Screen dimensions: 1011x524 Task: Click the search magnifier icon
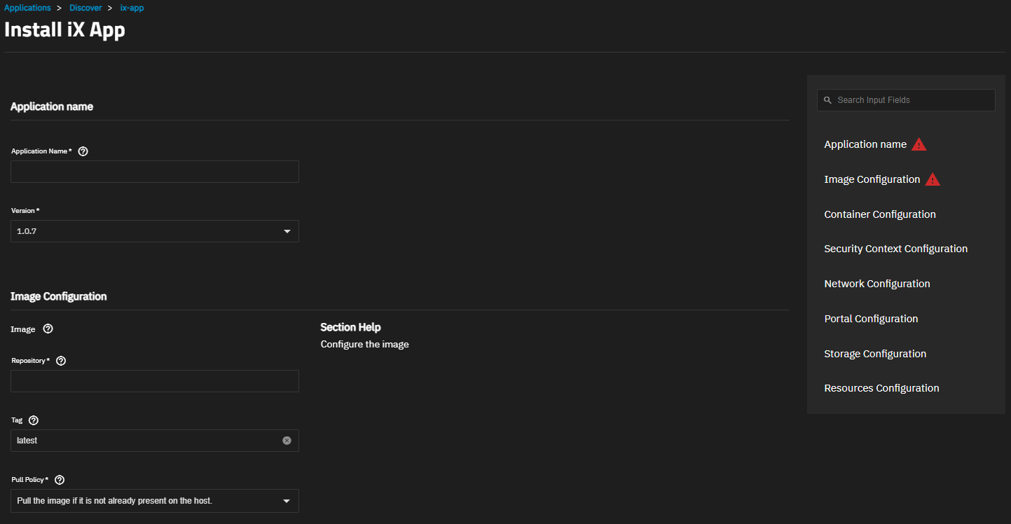click(x=827, y=100)
